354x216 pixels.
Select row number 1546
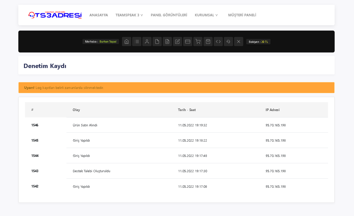tap(35, 125)
